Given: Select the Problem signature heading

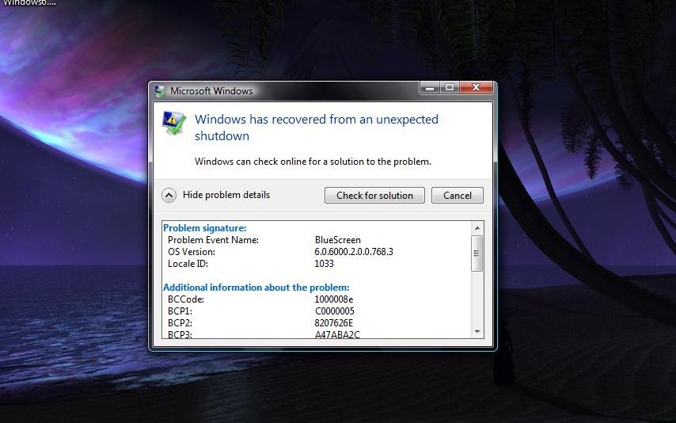Looking at the screenshot, I should [205, 228].
